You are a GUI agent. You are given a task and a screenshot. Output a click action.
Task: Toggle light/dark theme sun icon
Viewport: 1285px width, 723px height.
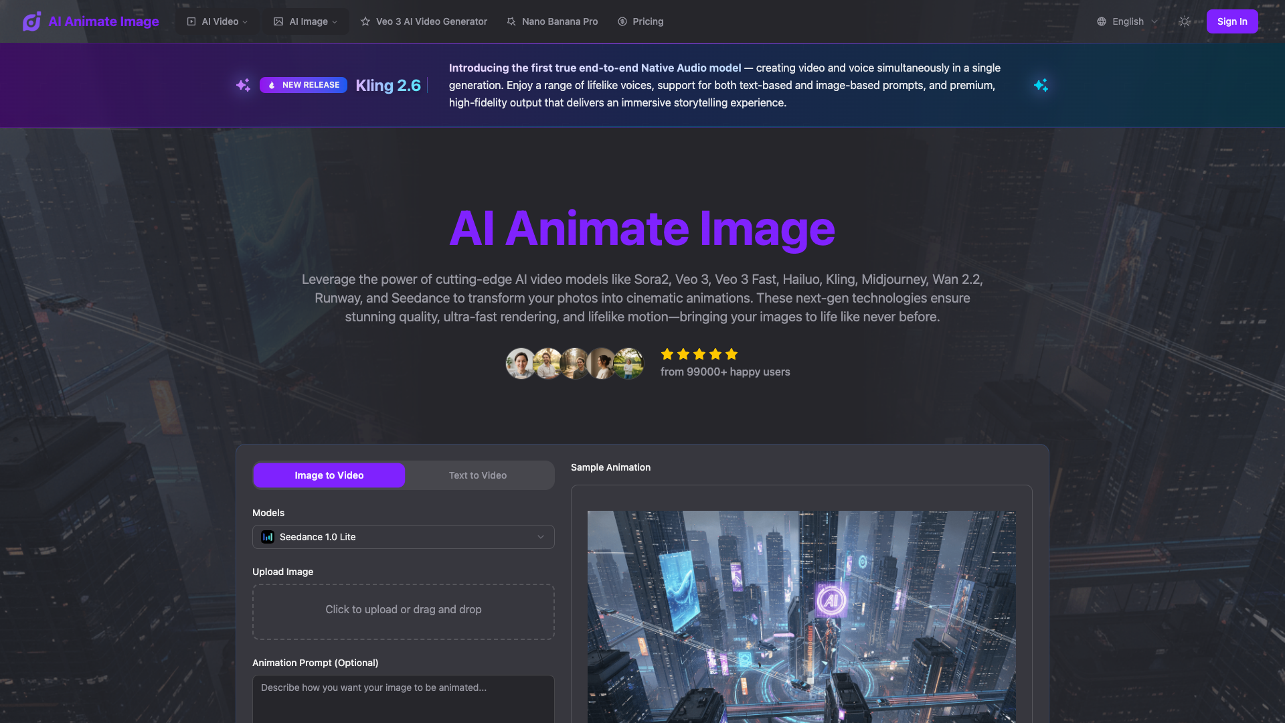1185,21
